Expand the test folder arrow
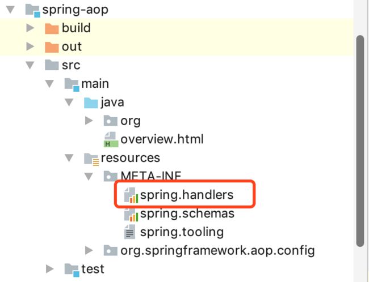Image resolution: width=369 pixels, height=282 pixels. [x=49, y=269]
